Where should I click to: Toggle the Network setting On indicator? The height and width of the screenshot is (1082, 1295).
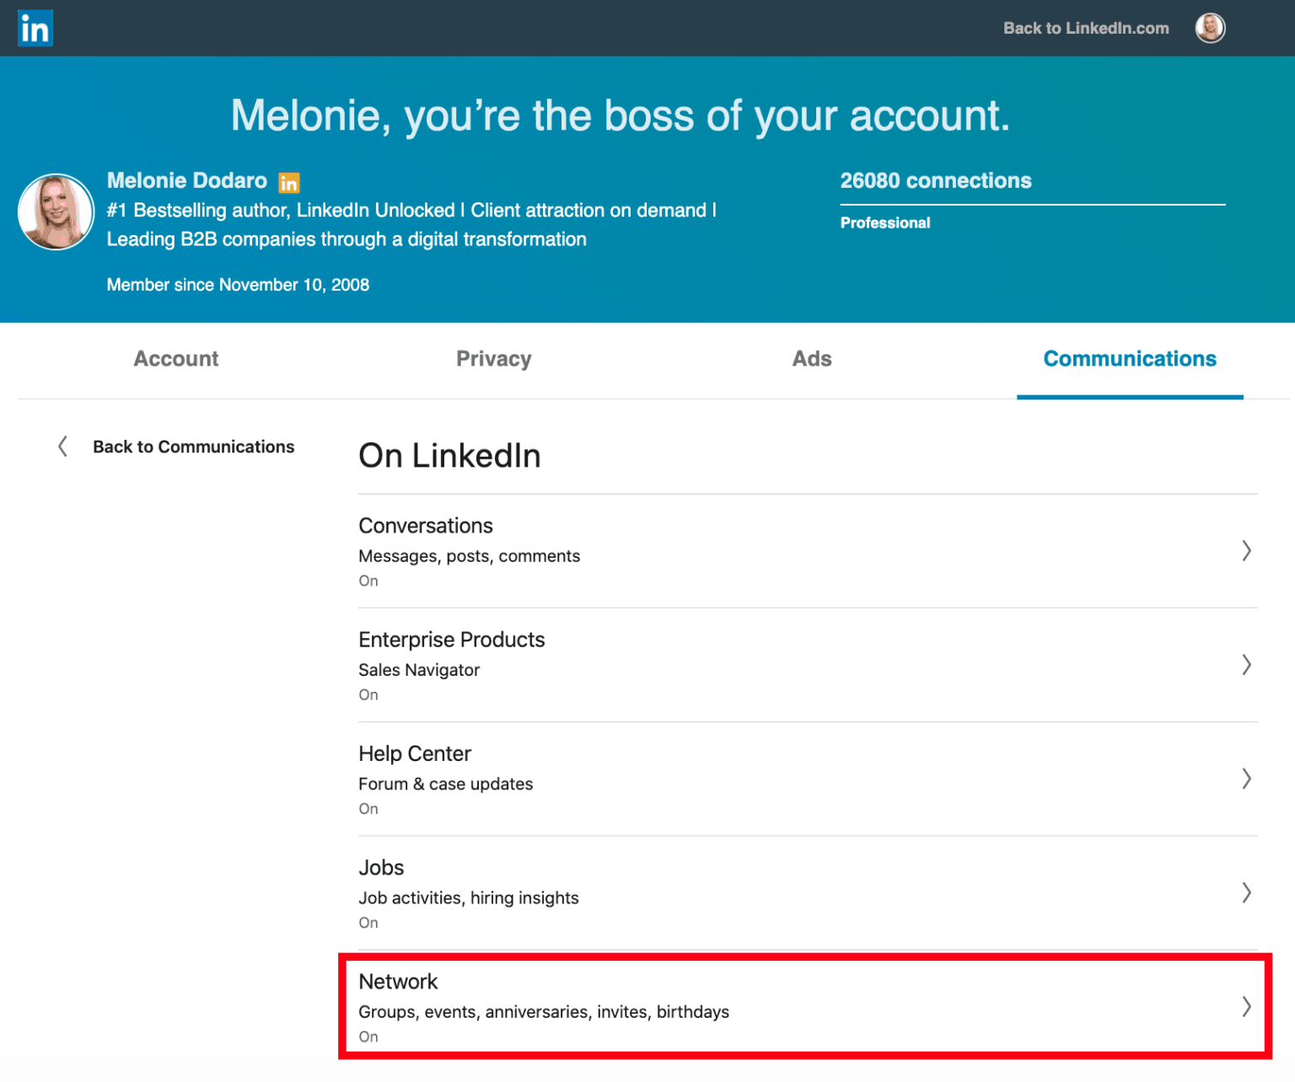coord(368,1036)
